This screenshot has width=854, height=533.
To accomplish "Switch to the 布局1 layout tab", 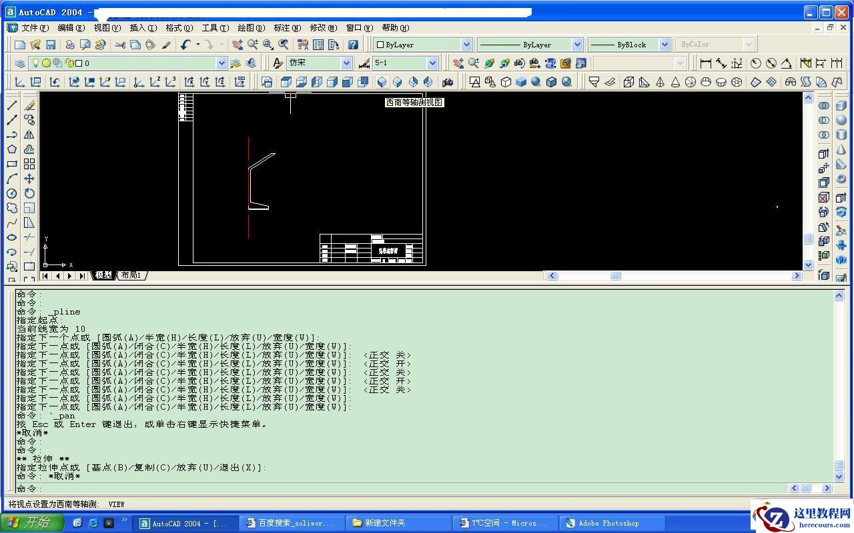I will pos(131,275).
